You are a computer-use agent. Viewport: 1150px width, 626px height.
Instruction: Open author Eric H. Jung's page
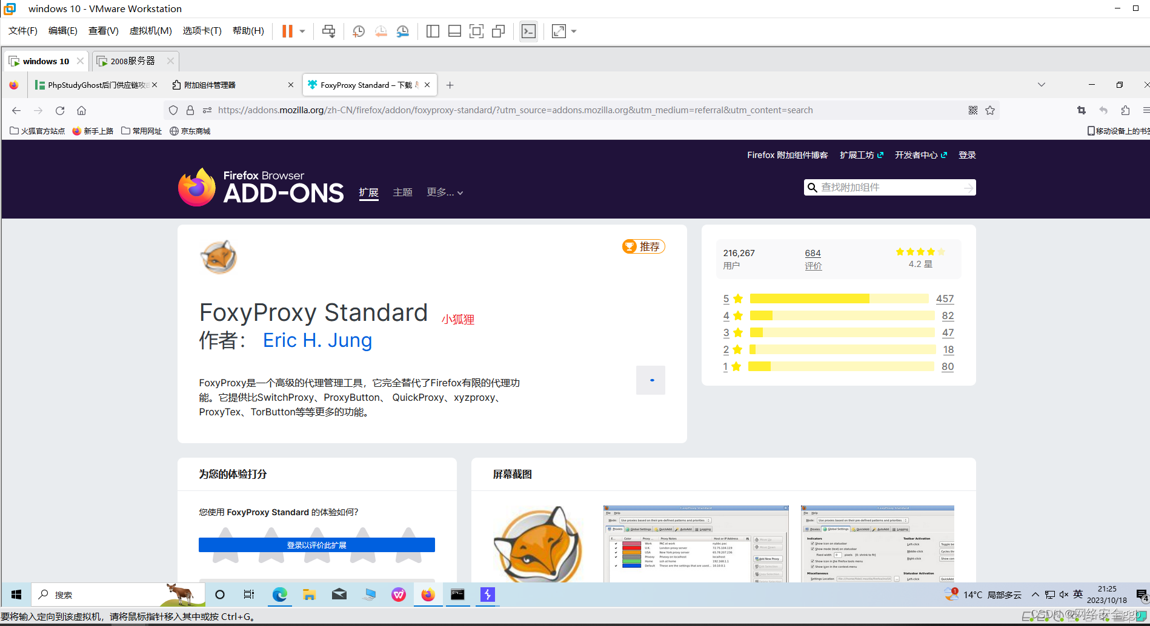point(317,340)
